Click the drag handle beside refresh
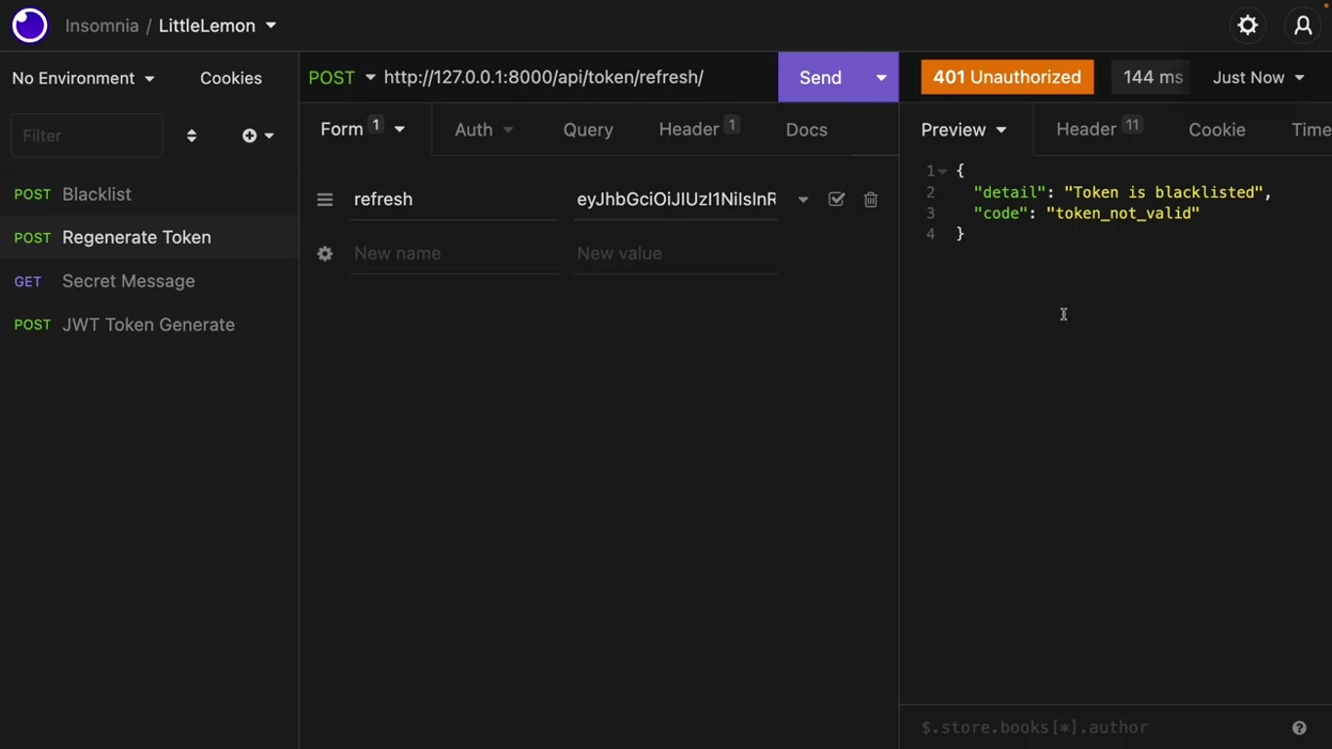 [325, 199]
